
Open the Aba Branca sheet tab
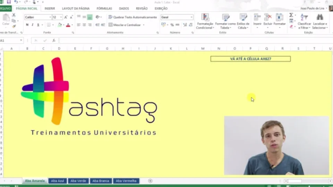click(x=101, y=181)
